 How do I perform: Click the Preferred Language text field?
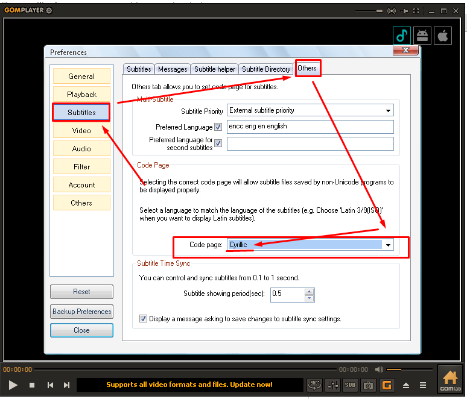(x=310, y=127)
